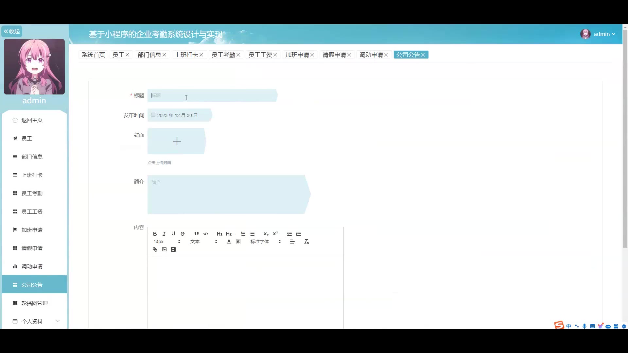
Task: Open 轮播图管理 in the sidebar
Action: [34, 303]
